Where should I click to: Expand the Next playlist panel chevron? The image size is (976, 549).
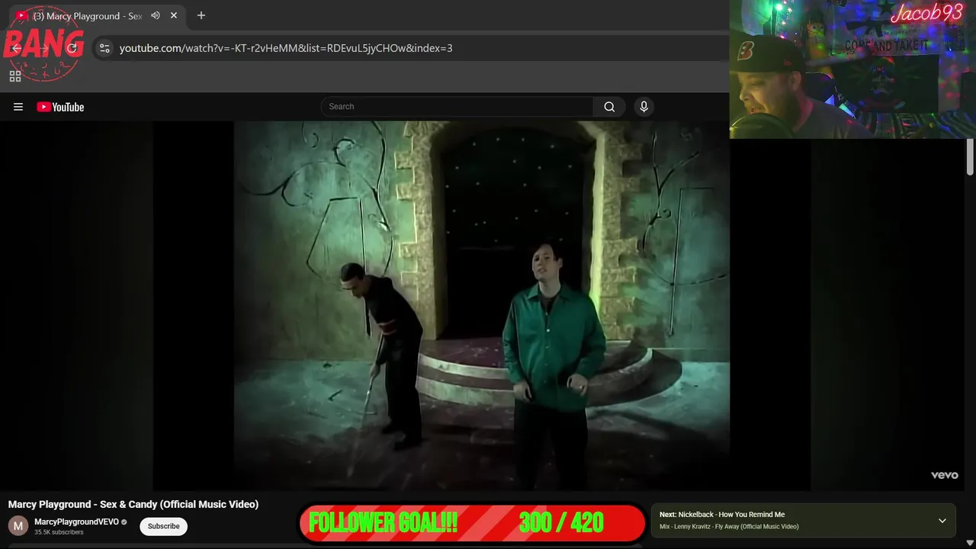942,521
